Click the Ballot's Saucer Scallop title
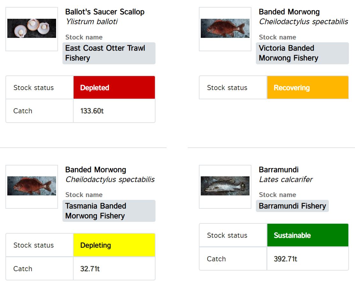 point(105,12)
